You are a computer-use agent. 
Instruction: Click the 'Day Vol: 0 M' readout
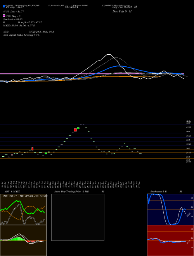tap(122, 12)
